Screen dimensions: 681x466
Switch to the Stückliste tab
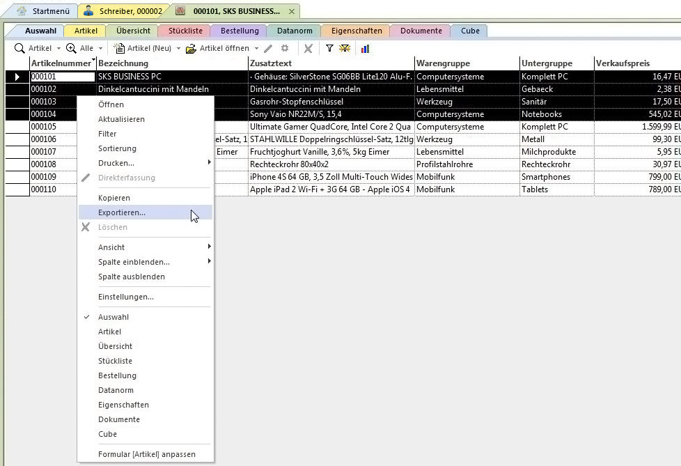pos(185,31)
